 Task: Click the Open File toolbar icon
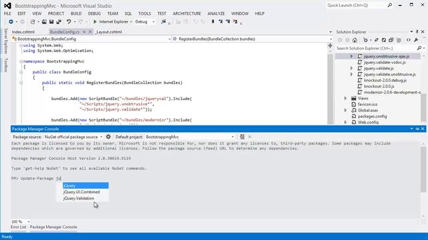click(x=44, y=21)
